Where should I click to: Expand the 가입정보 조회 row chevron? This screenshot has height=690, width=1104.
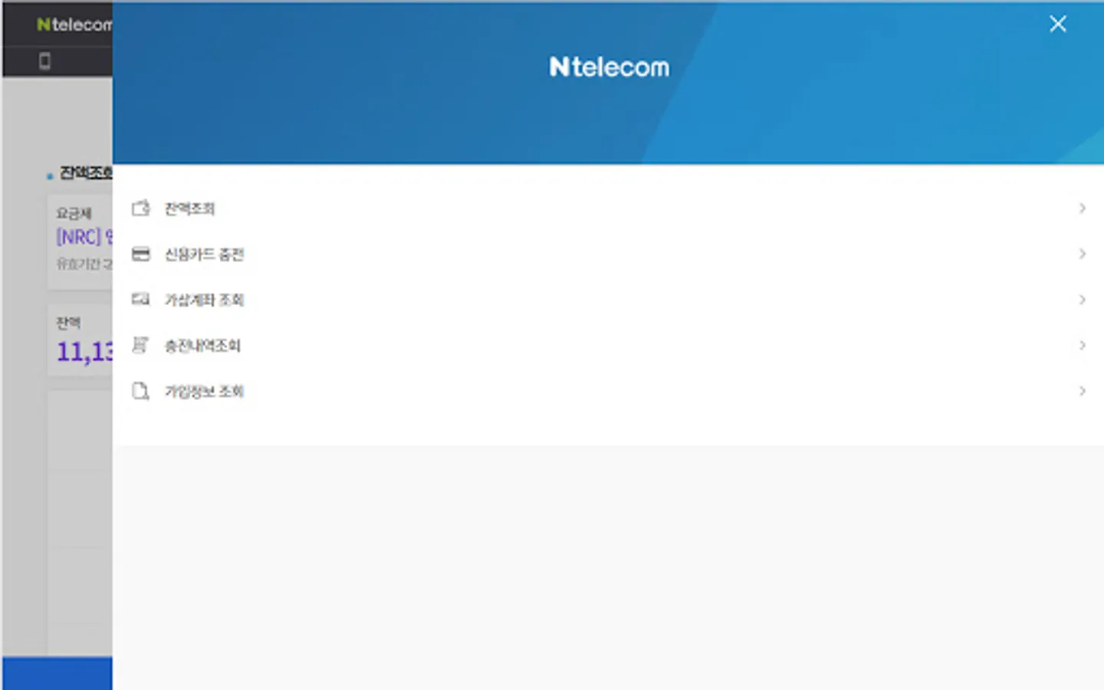tap(1083, 391)
